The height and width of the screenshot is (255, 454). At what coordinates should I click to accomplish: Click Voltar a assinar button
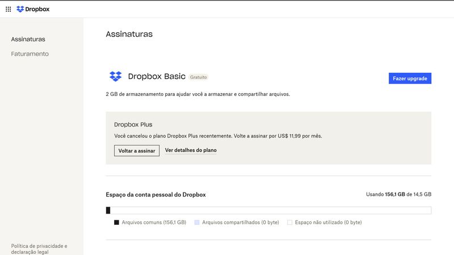[x=137, y=151]
